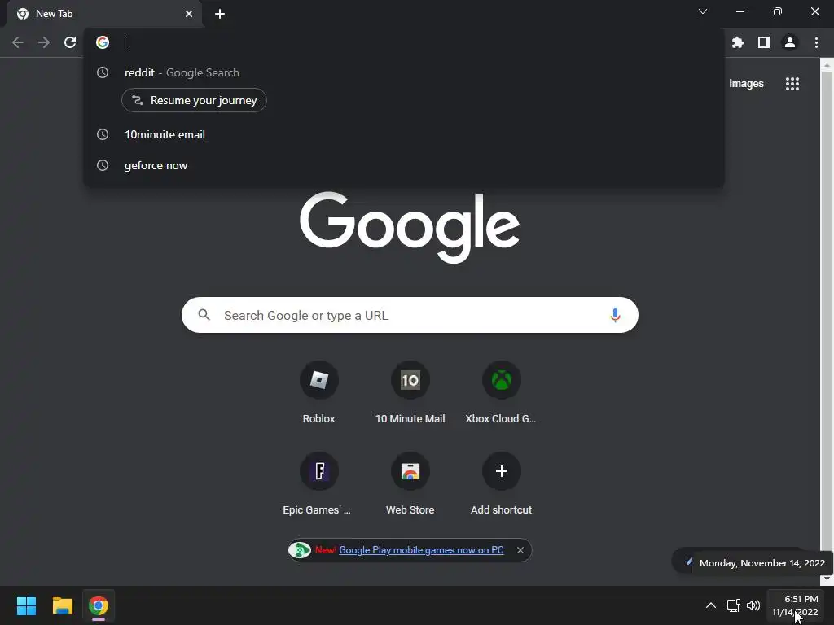Image resolution: width=834 pixels, height=625 pixels.
Task: Open the Images link
Action: pos(746,84)
